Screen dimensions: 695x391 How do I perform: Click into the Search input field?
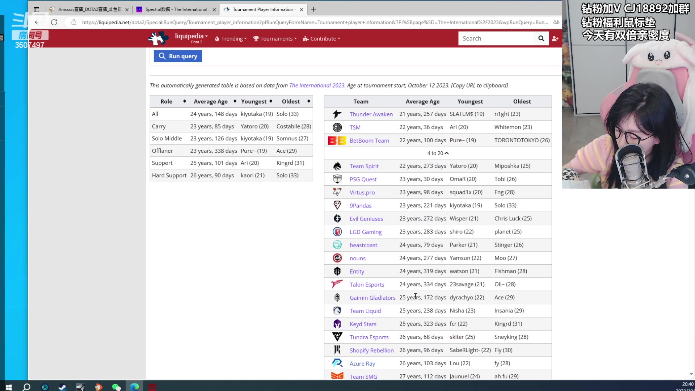point(496,38)
